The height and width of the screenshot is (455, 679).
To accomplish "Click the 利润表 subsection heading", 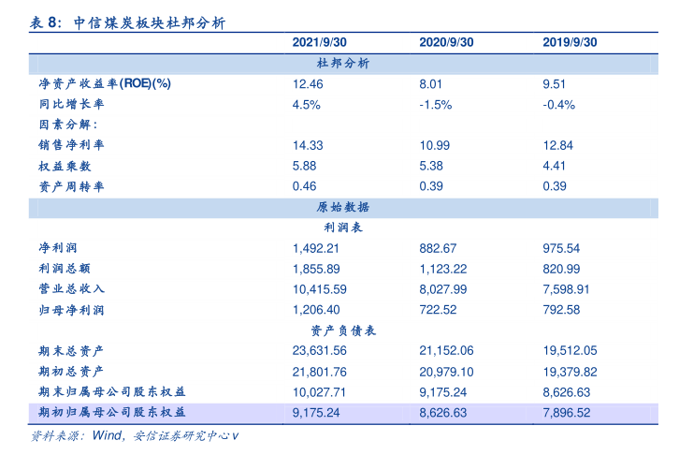I will click(x=343, y=227).
